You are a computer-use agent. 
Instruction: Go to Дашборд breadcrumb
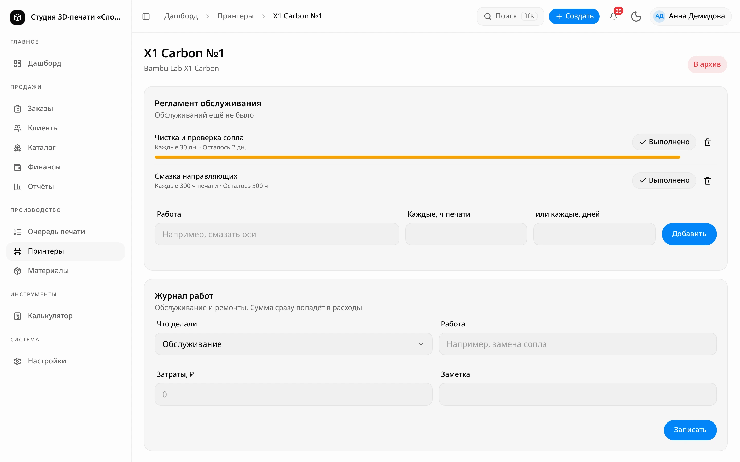(181, 16)
